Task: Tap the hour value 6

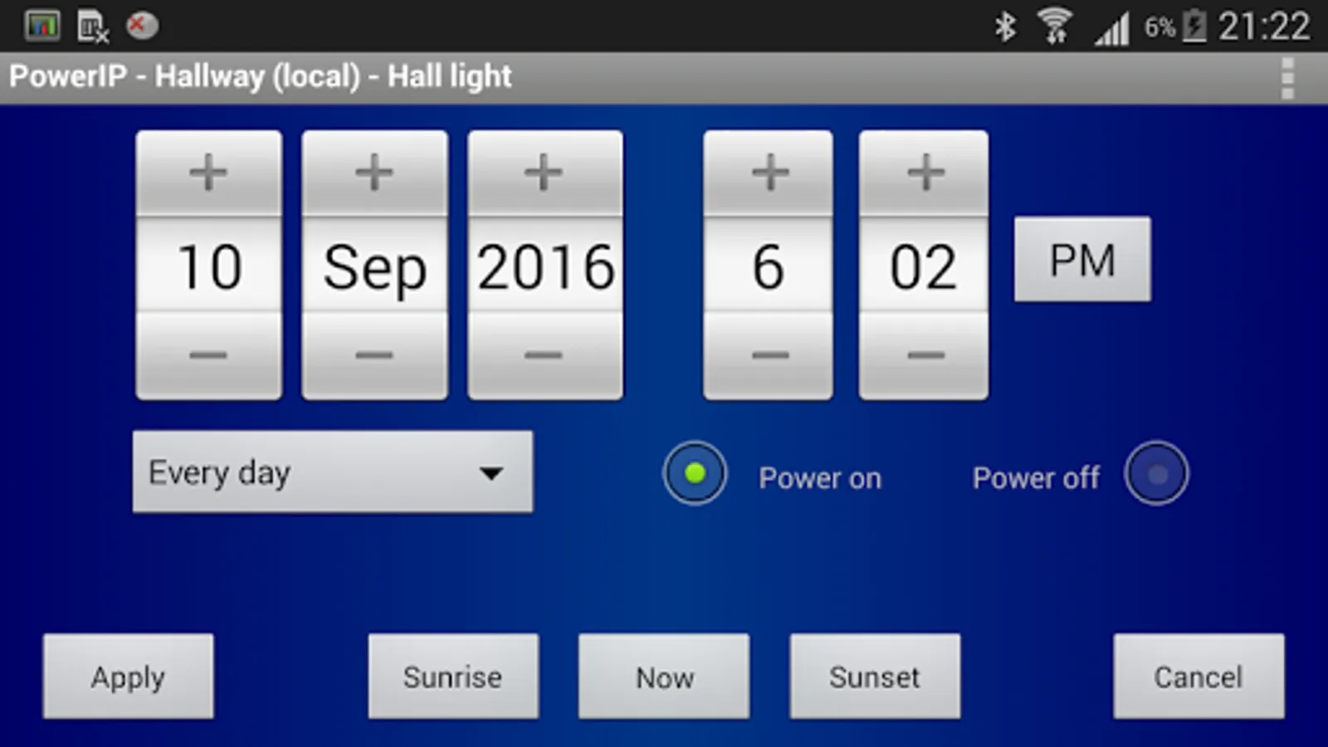Action: (769, 266)
